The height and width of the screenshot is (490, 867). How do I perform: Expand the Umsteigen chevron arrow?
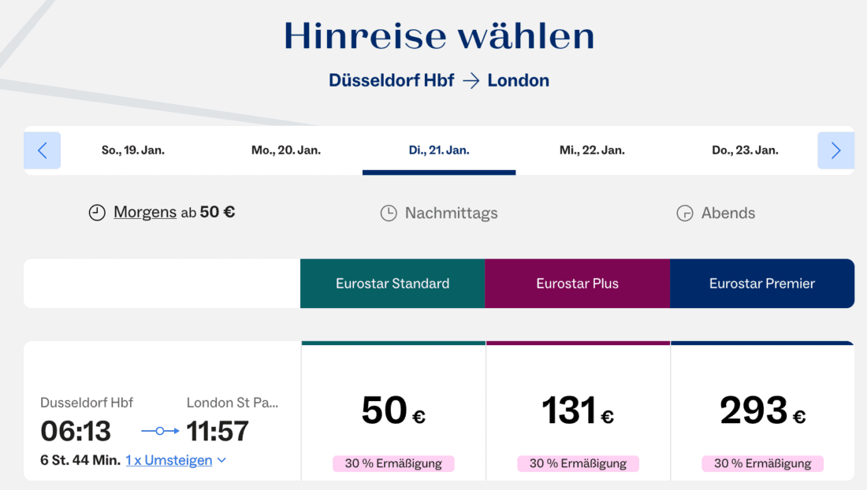(221, 461)
